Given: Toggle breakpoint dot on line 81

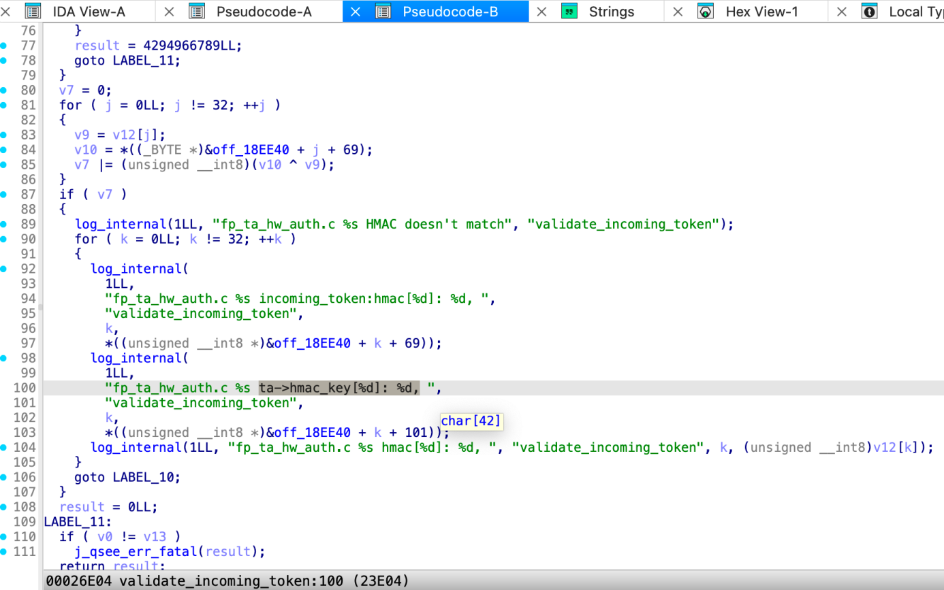Looking at the screenshot, I should [x=4, y=105].
